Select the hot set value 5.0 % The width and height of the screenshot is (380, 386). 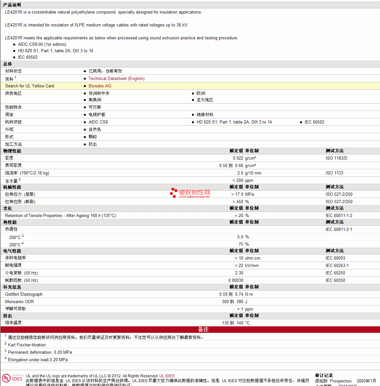[243, 237]
